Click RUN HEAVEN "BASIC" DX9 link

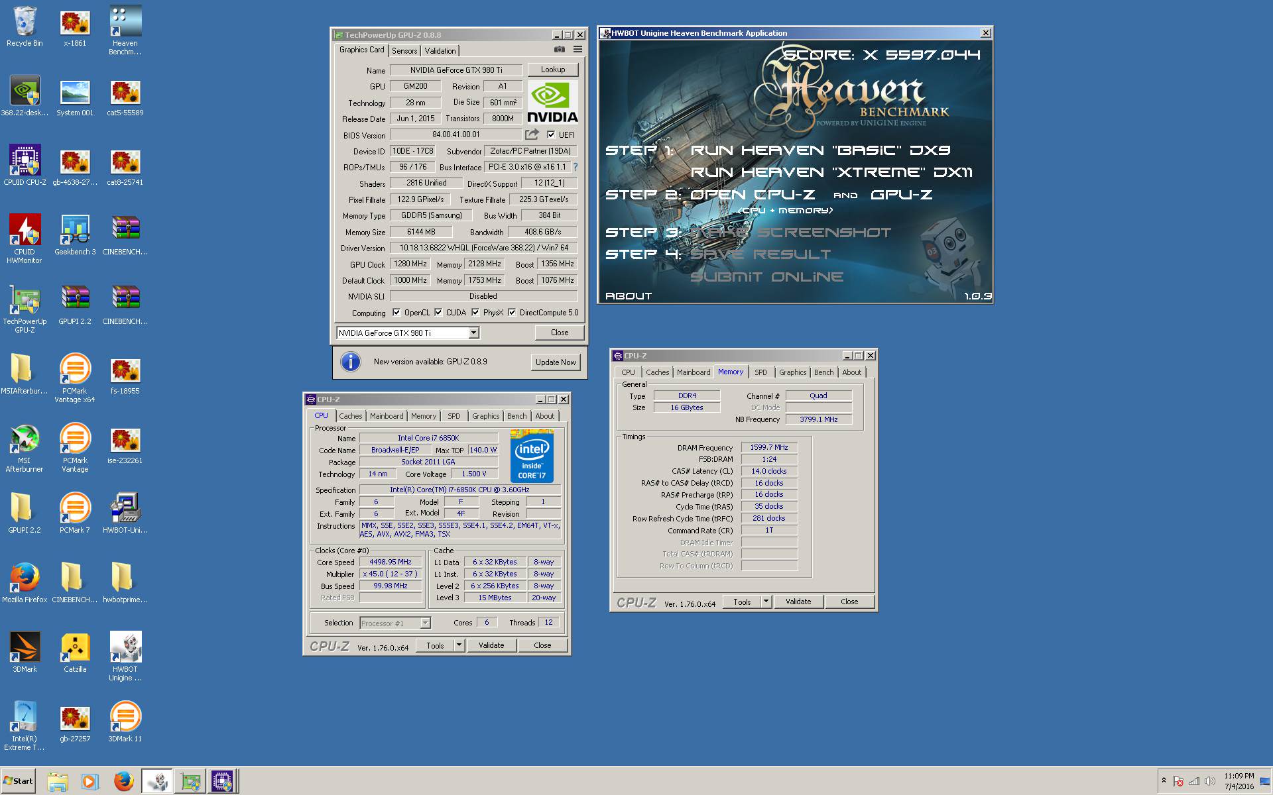821,150
